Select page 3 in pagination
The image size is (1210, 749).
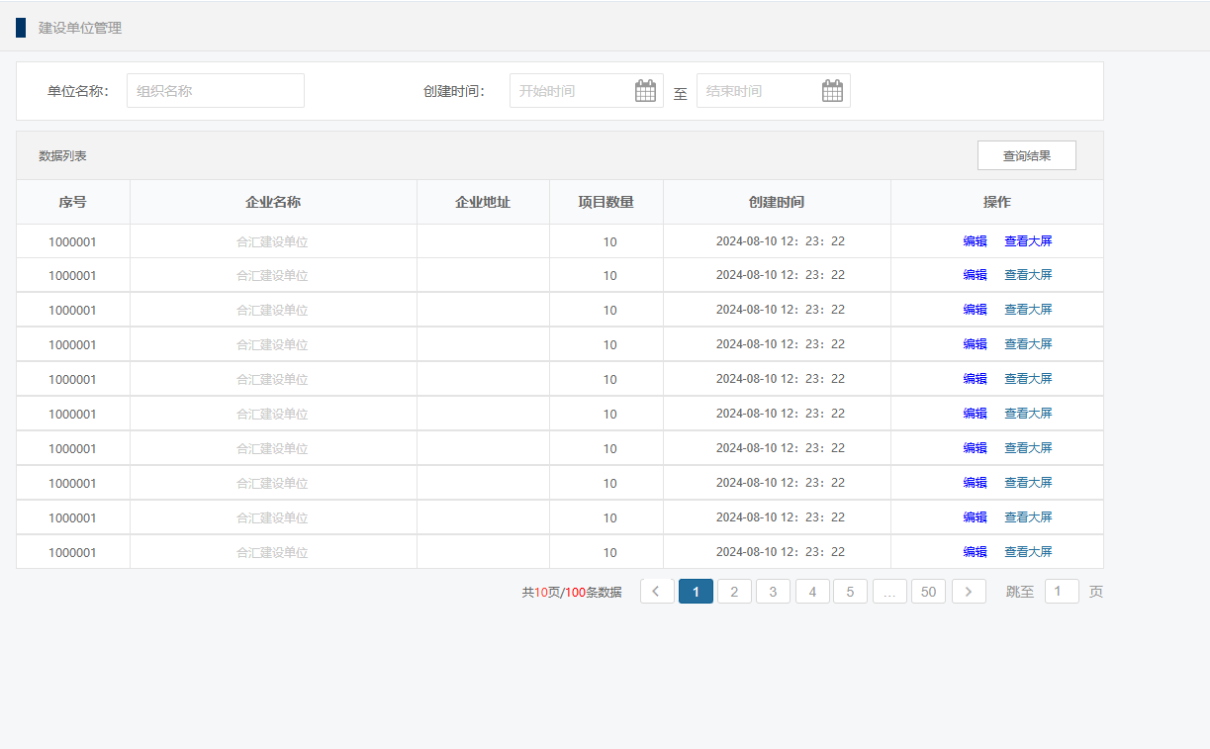point(773,592)
